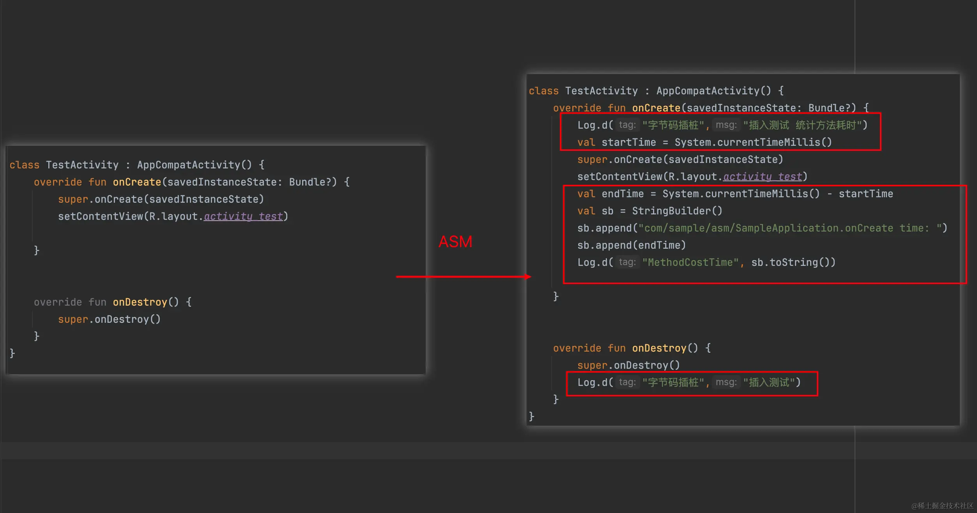This screenshot has width=977, height=513.
Task: Click TestActivity class name in left panel
Action: (82, 165)
